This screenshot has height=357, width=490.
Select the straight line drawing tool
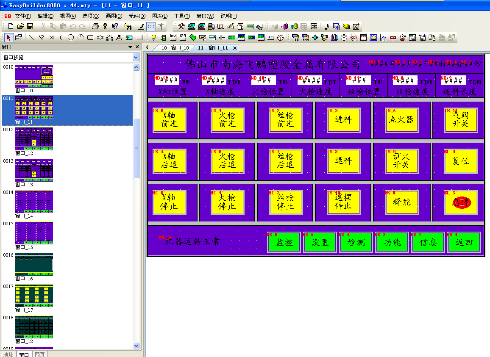32,37
